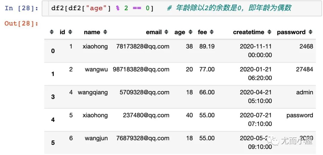Click inside the In [28] code cell
The height and width of the screenshot is (155, 323).
point(182,8)
